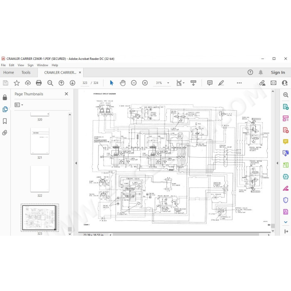291x291 pixels.
Task: Close the Page Thumbnails panel
Action: coord(66,94)
